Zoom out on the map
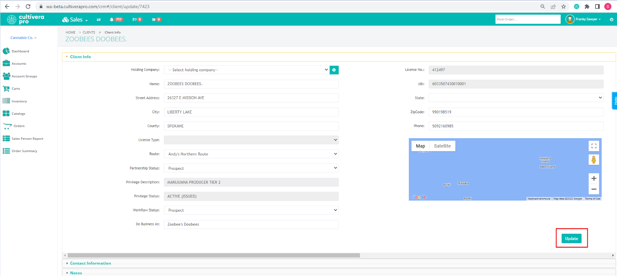Viewport: 617px width, 276px height. pyautogui.click(x=594, y=189)
